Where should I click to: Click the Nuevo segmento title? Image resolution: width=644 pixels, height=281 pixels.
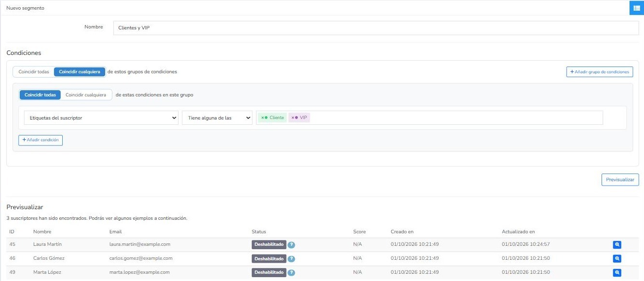(25, 8)
